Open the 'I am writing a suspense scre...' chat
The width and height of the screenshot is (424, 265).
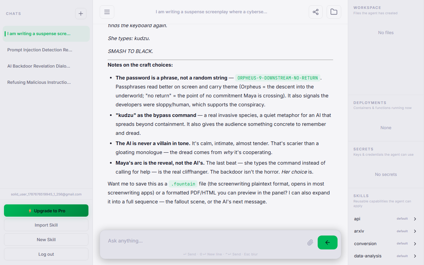point(46,34)
